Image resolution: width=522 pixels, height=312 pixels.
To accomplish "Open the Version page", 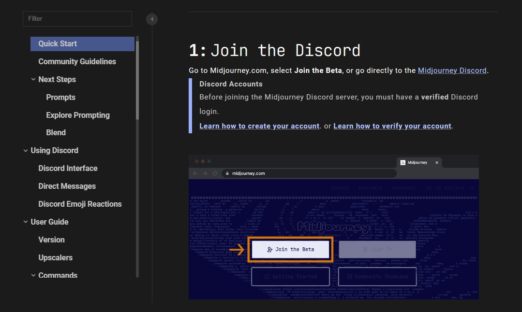I will [x=51, y=240].
